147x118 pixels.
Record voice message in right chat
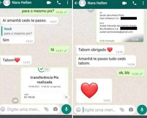[x=142, y=110]
